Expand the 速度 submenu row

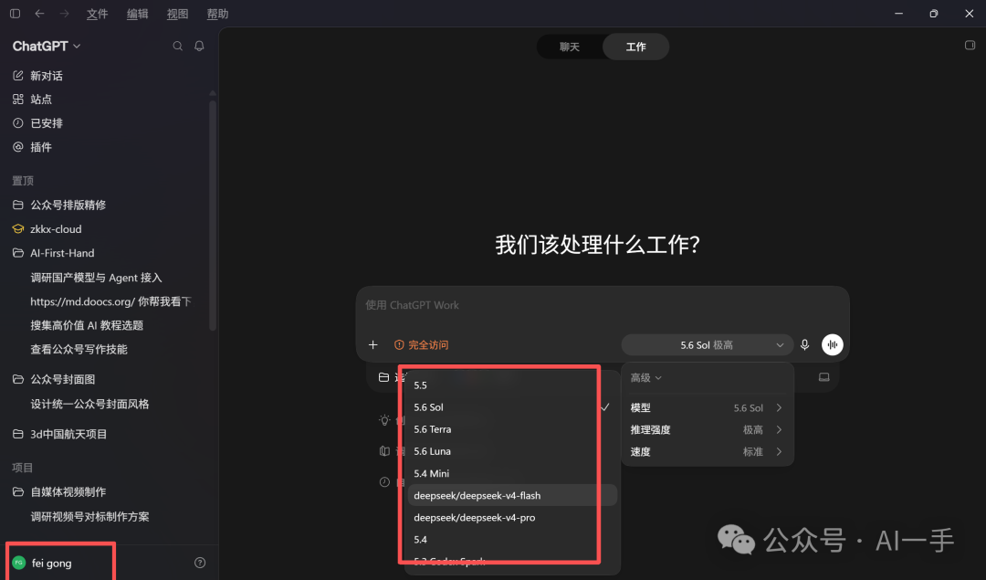coord(707,452)
